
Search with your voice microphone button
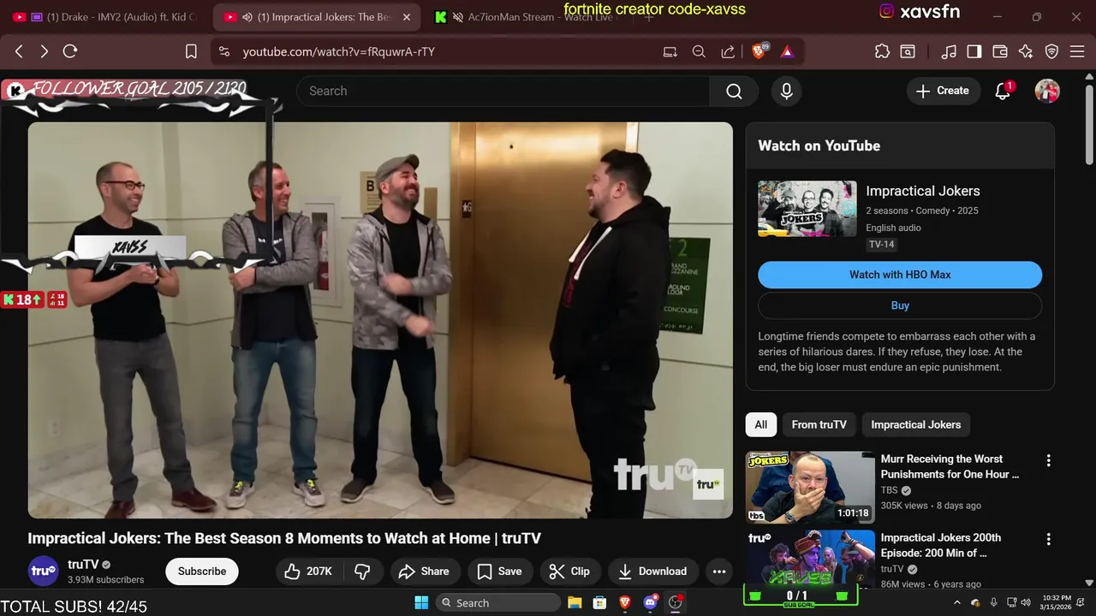click(787, 91)
